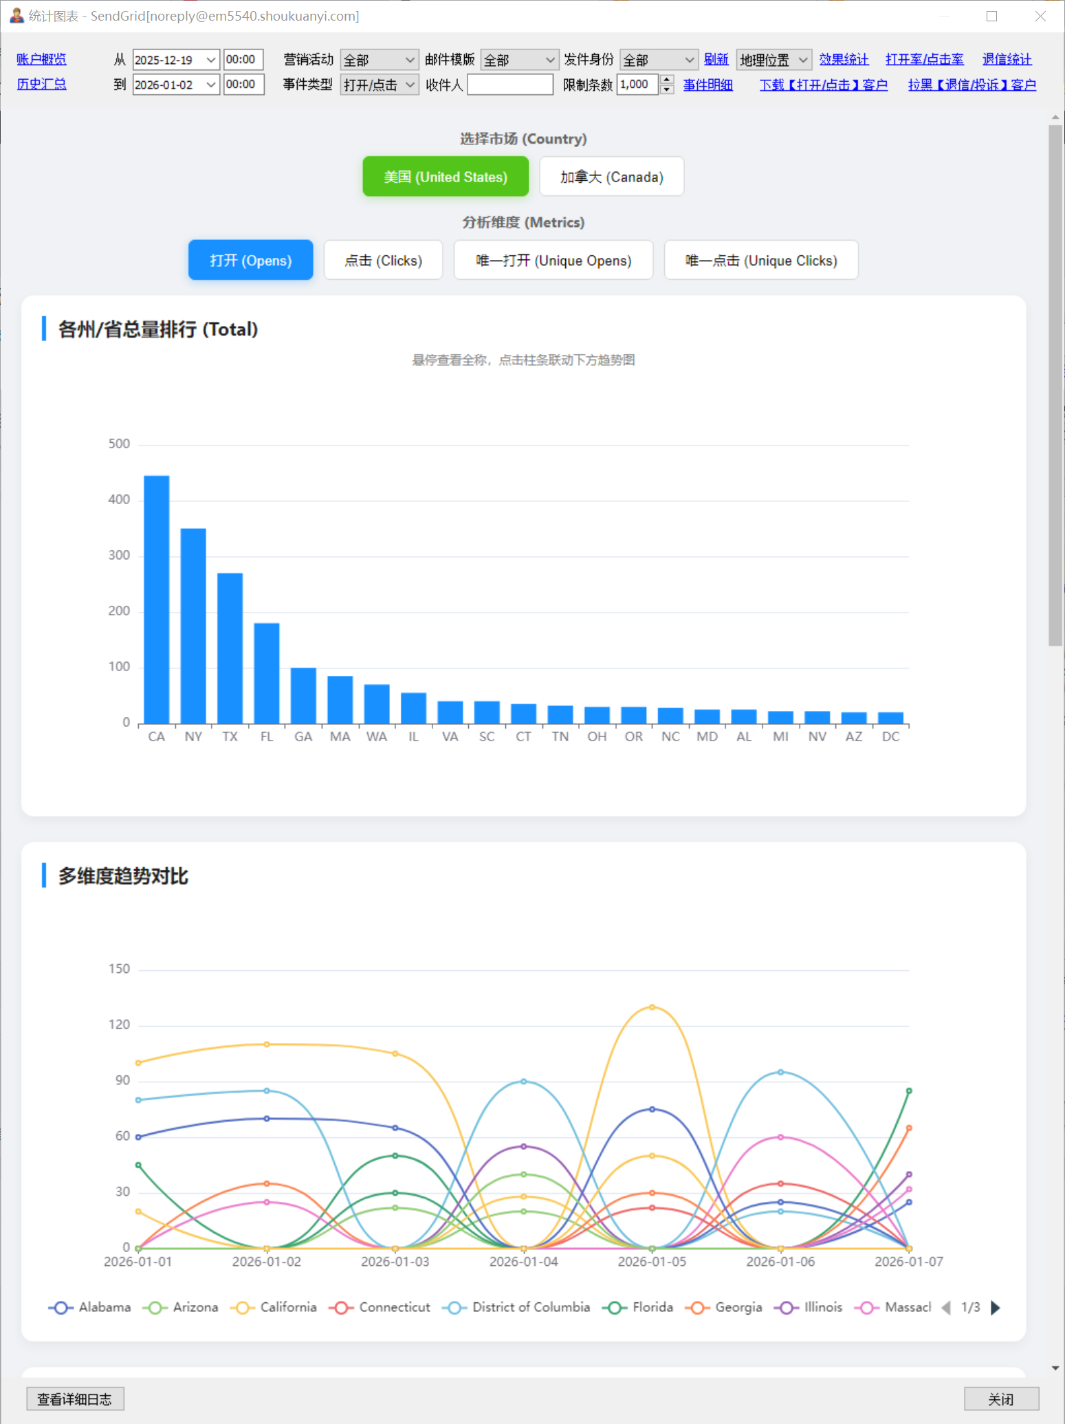This screenshot has height=1424, width=1065.
Task: Switch to 点击 (Clicks) metric tab
Action: 383,261
